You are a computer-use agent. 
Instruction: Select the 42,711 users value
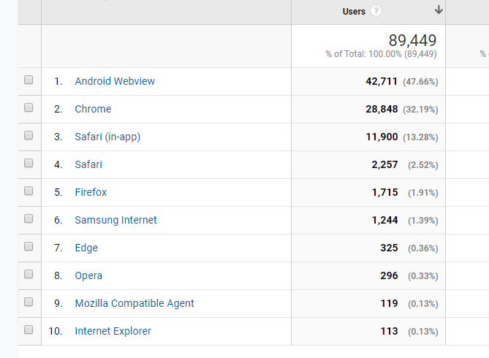coord(382,81)
